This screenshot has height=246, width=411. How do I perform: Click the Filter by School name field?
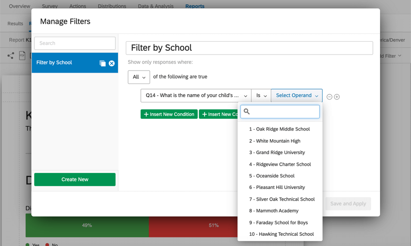pyautogui.click(x=250, y=48)
